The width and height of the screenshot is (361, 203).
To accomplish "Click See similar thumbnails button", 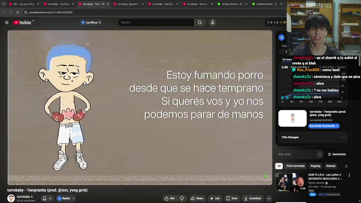I will tap(324, 126).
